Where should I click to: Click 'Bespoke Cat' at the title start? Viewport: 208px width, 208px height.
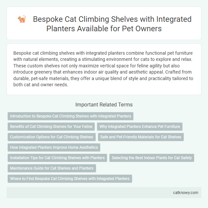point(55,19)
